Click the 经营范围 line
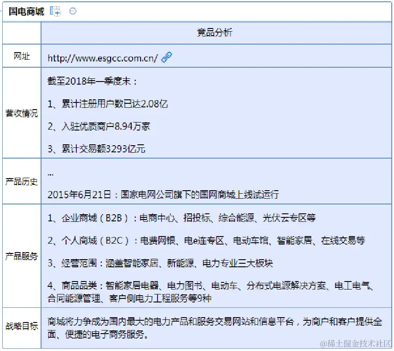Screen dimensions: 394x351 pos(160,263)
